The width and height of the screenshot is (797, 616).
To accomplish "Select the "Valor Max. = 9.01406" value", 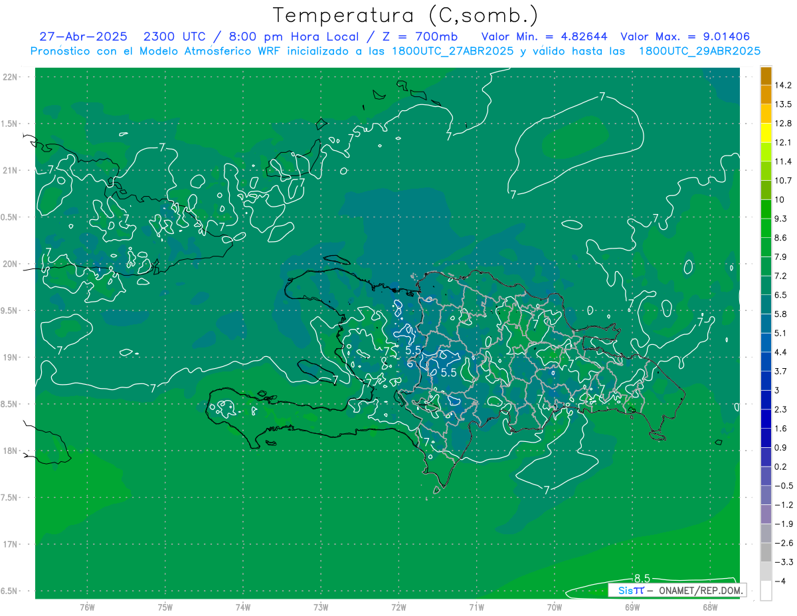I will (x=685, y=37).
